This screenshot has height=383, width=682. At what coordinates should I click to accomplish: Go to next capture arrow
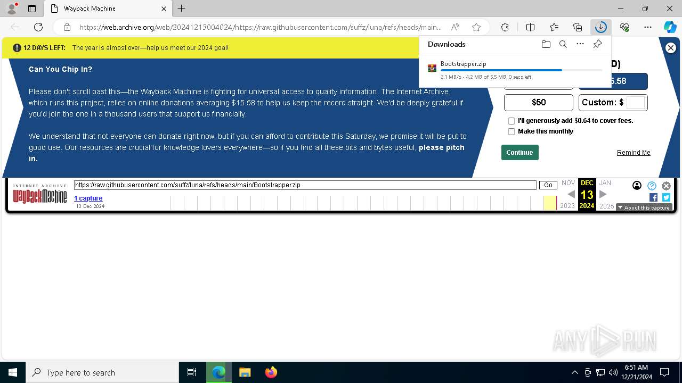coord(603,194)
